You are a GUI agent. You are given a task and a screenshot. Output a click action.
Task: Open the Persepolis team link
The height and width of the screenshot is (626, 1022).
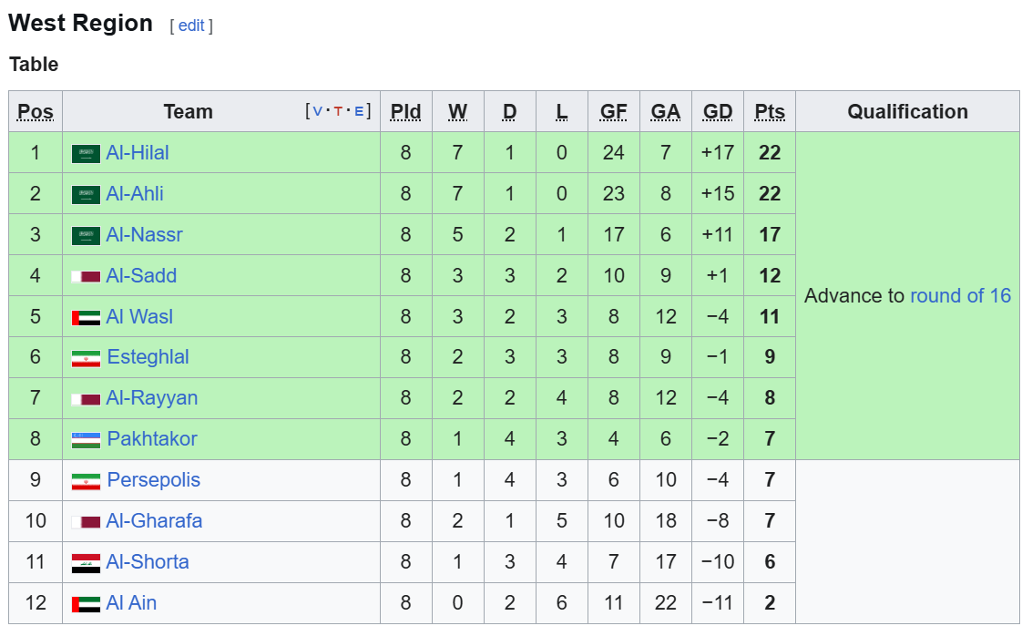click(153, 480)
